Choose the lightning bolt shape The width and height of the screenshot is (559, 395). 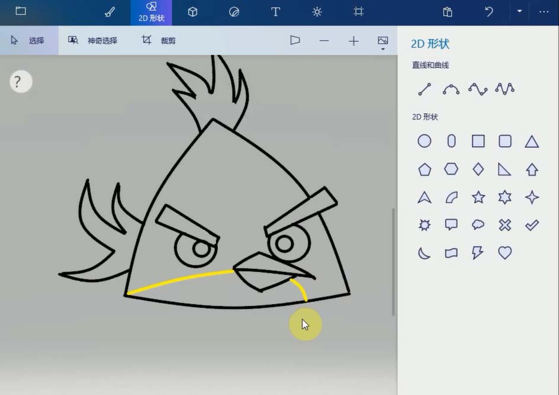pyautogui.click(x=478, y=253)
